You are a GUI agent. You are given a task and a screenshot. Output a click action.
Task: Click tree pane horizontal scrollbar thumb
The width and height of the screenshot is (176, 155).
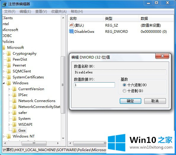(34, 143)
